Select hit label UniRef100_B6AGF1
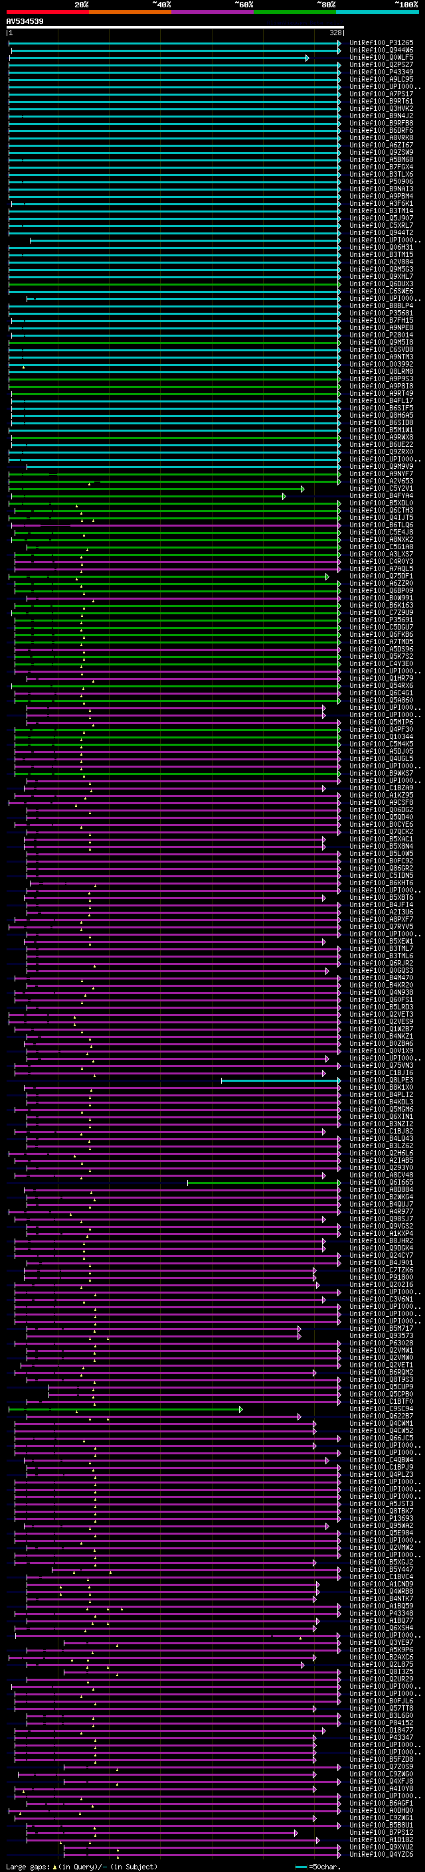The image size is (425, 1872). pos(381,1804)
